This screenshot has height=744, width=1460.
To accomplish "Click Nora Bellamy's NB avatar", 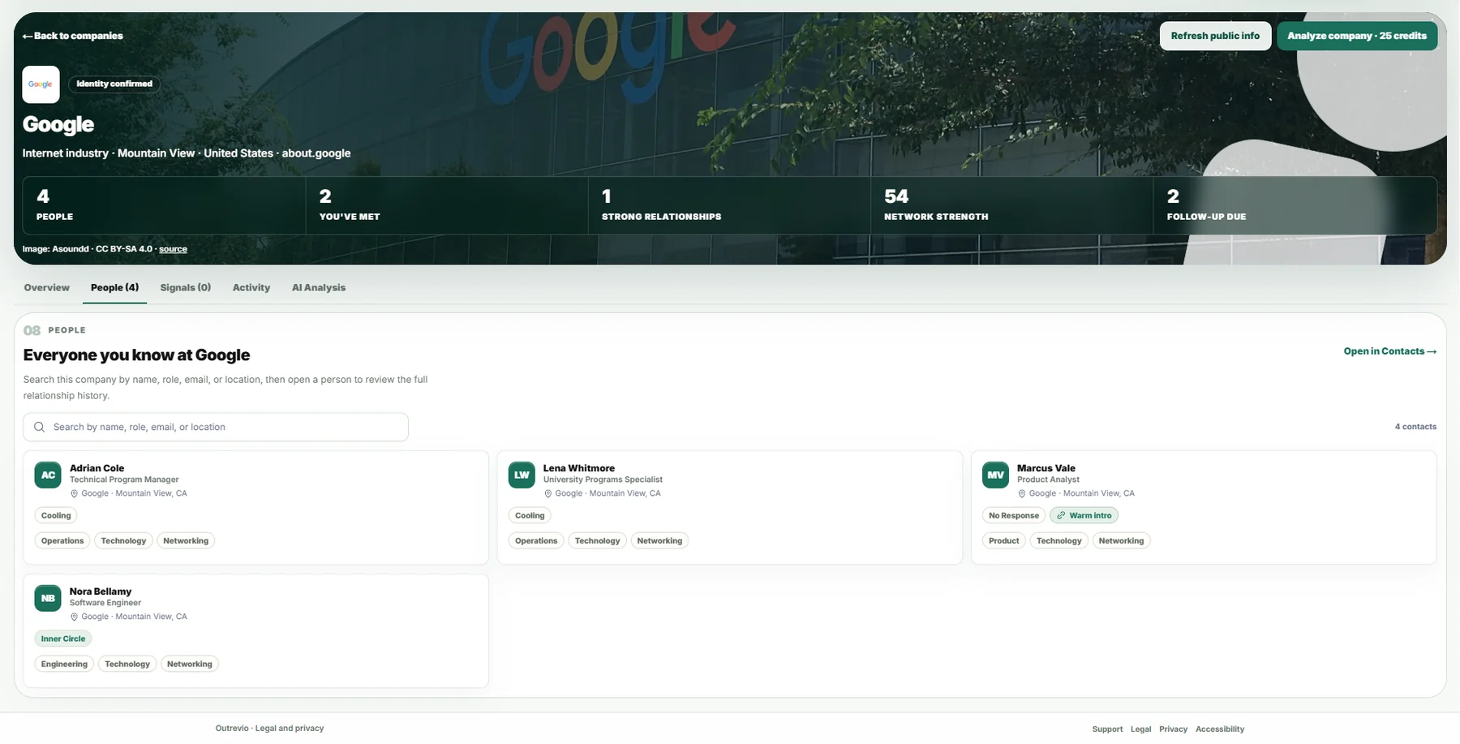I will (48, 598).
